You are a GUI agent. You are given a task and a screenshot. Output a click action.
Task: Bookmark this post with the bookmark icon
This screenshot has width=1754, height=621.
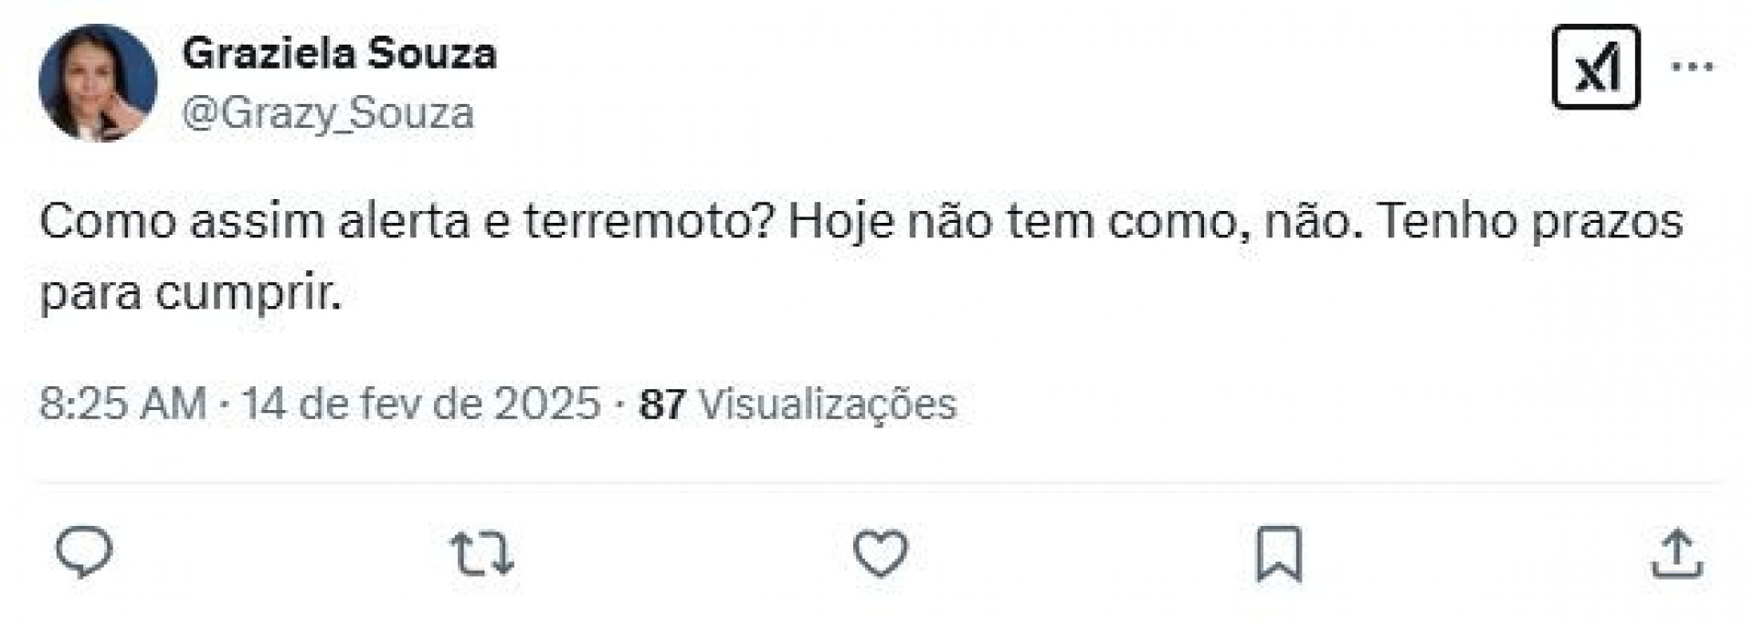click(1278, 553)
